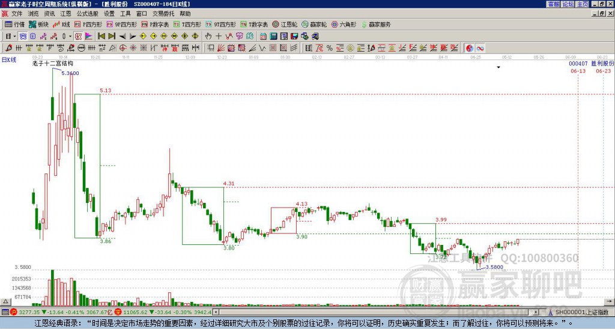Click the 11065.62 index value in status bar
The image size is (615, 329).
[134, 312]
